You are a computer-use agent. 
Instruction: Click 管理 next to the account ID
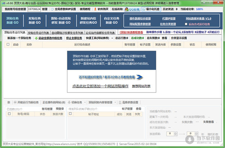[45, 9]
